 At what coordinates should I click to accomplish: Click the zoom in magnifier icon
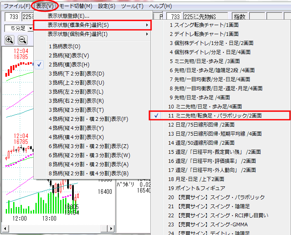(x=9, y=40)
